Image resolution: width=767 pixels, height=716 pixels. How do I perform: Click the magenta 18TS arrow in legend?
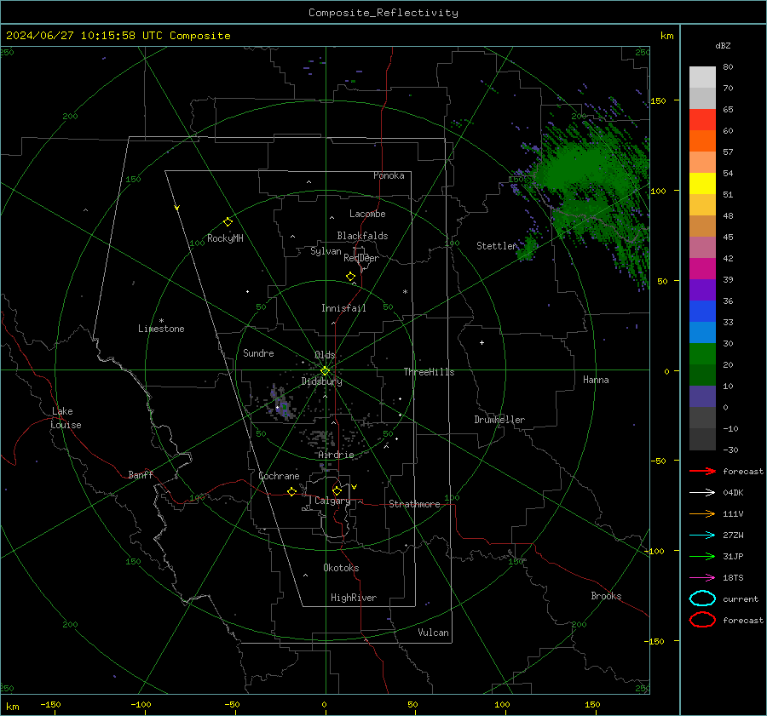[702, 578]
